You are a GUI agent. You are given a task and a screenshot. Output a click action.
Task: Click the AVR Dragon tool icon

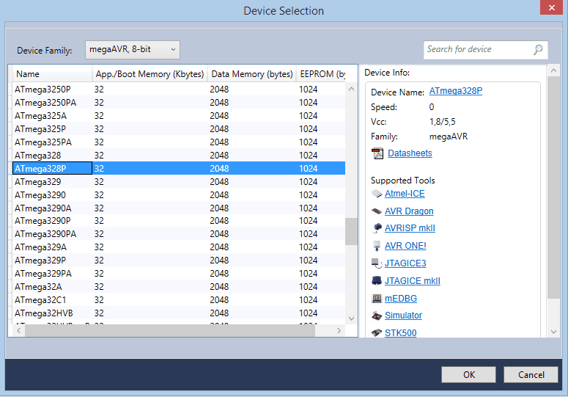pyautogui.click(x=377, y=211)
